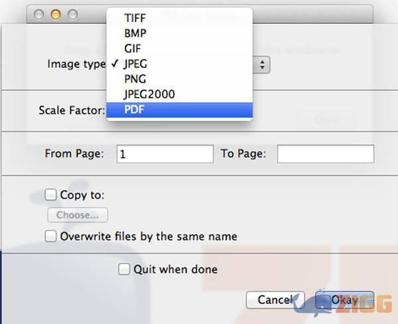This screenshot has height=324, width=398.
Task: Close the window with the red button
Action: (x=39, y=14)
